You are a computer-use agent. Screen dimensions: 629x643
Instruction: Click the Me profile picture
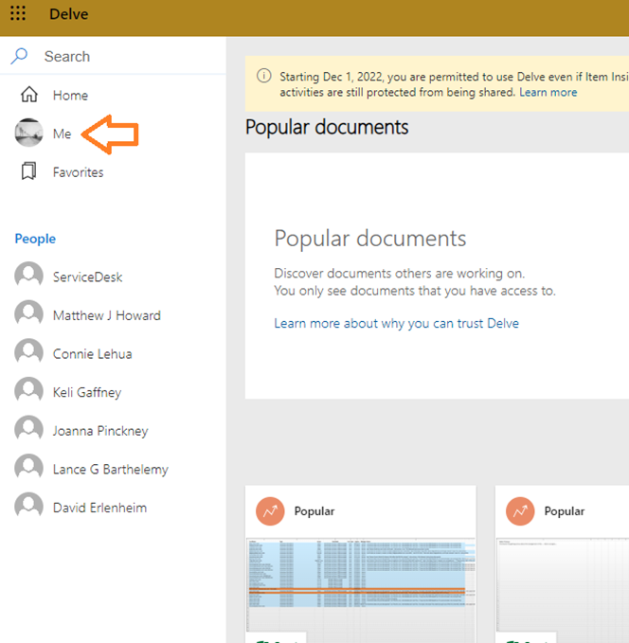pos(29,134)
